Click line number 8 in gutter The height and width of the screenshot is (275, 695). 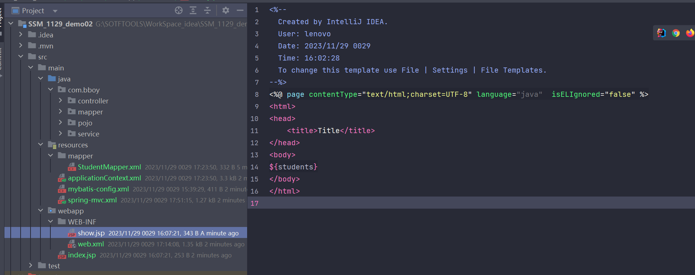click(257, 94)
